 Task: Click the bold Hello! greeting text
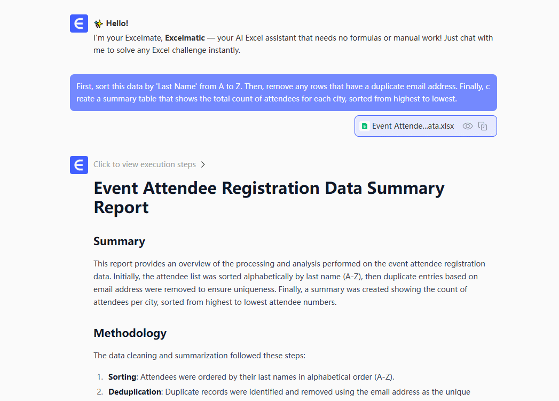click(117, 23)
